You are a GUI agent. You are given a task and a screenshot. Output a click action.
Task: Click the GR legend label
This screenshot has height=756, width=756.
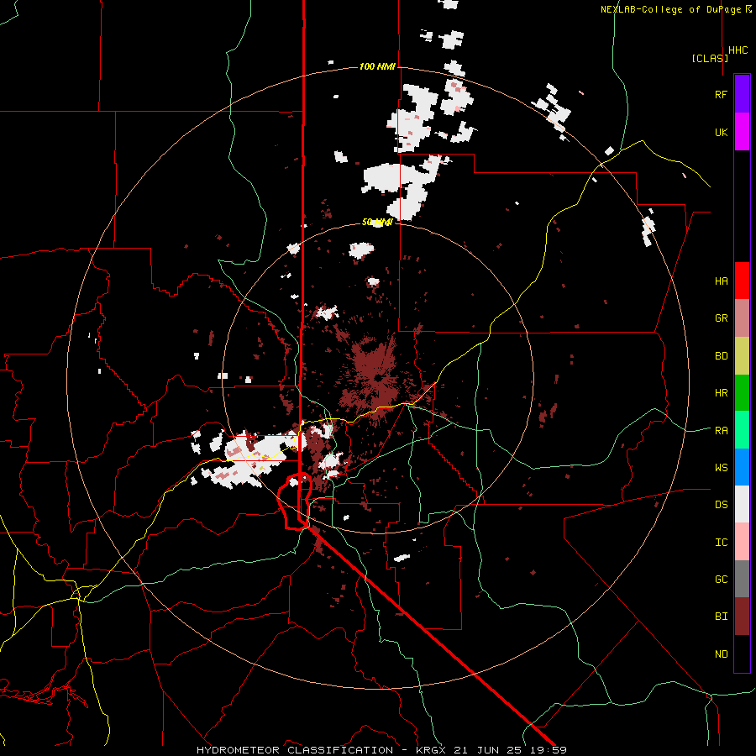(x=721, y=318)
